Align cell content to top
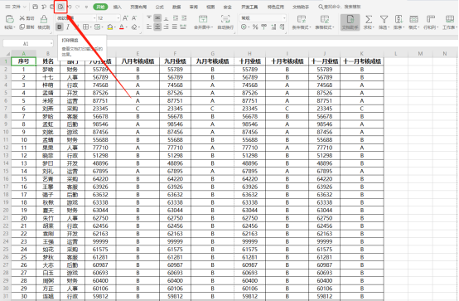This screenshot has height=301, width=459. click(149, 18)
